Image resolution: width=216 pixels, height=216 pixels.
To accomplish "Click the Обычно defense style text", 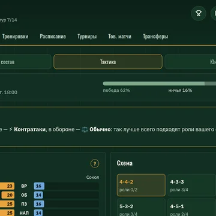I will pyautogui.click(x=100, y=130).
